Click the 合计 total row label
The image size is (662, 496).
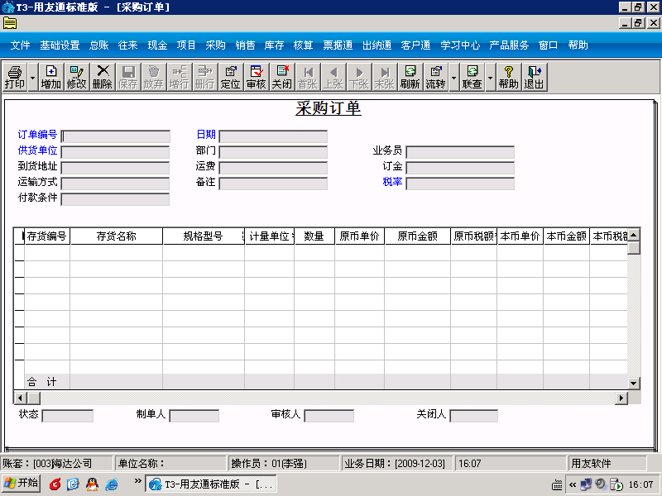coord(41,382)
